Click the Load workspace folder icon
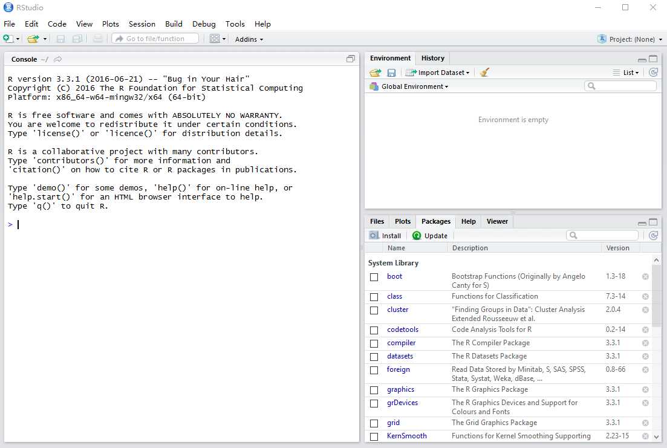 [375, 73]
